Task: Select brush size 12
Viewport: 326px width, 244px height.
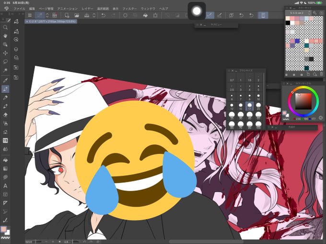Action: coord(232,106)
